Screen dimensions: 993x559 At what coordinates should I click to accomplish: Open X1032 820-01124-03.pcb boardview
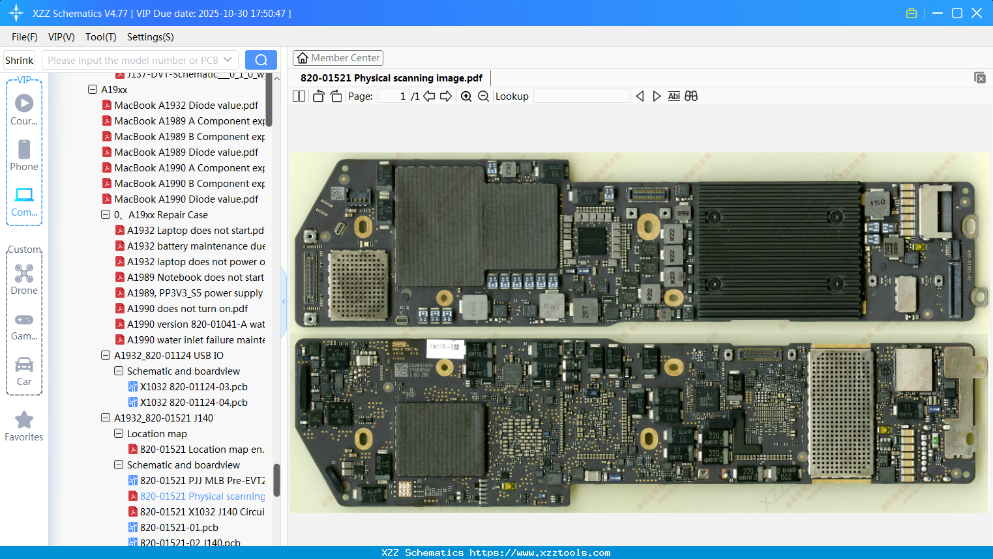point(188,387)
